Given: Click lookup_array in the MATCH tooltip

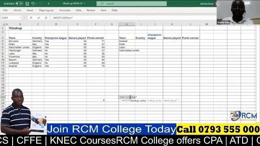Looking at the screenshot, I should 154,101.
